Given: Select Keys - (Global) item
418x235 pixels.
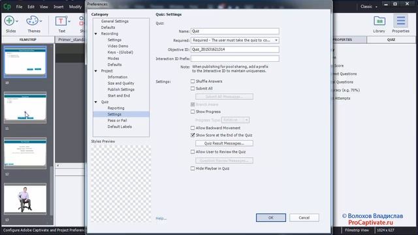Looking at the screenshot, I should click(120, 52).
